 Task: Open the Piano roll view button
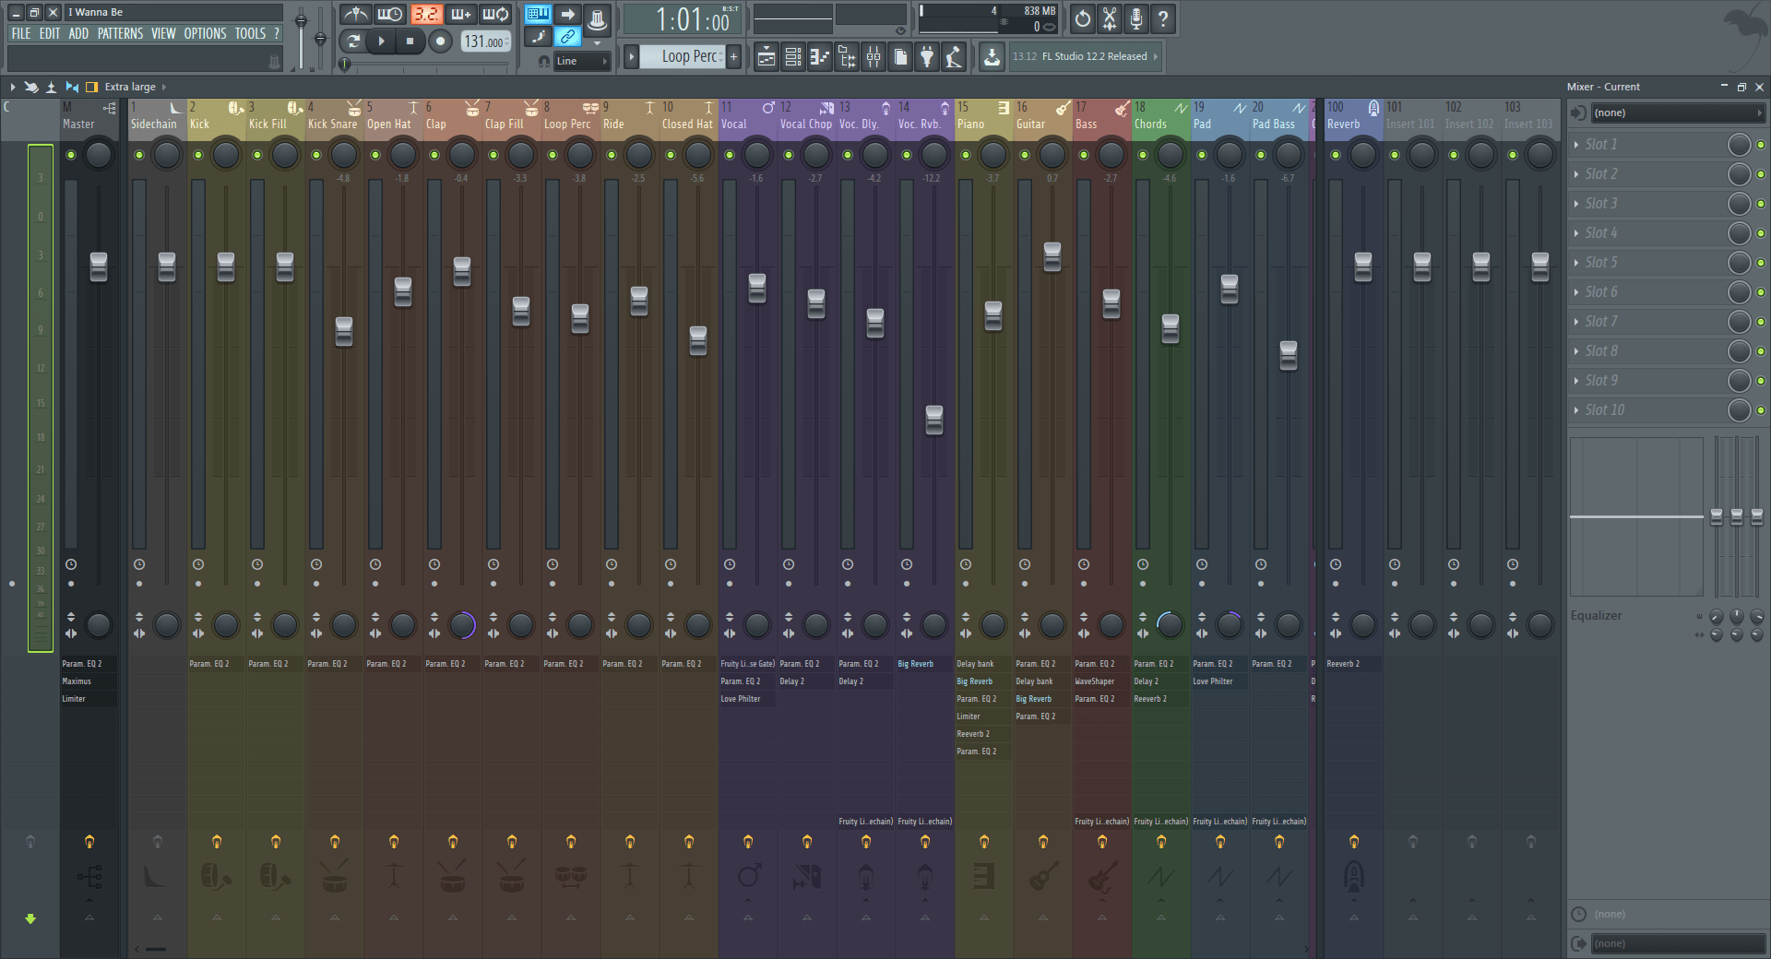(x=819, y=57)
